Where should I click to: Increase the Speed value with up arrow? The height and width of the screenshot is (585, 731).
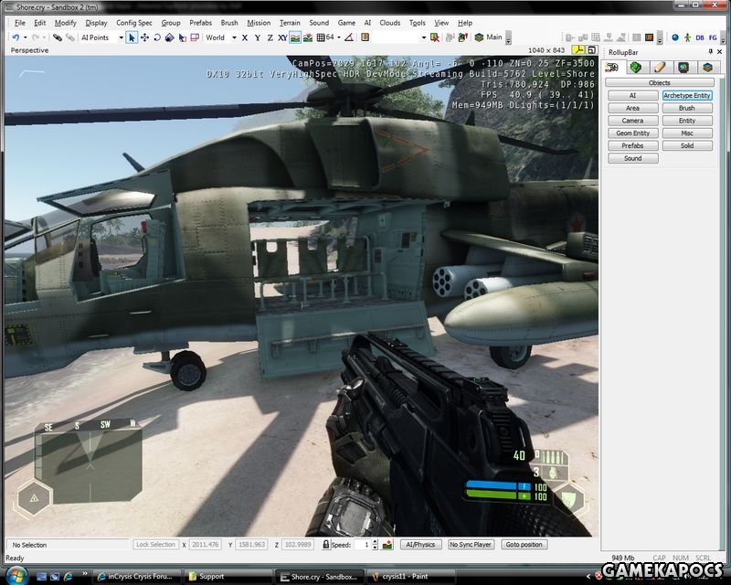click(376, 542)
